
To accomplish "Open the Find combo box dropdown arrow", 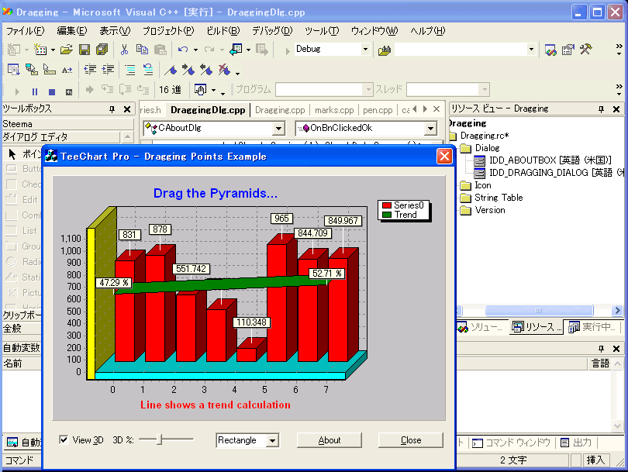I will click(531, 50).
